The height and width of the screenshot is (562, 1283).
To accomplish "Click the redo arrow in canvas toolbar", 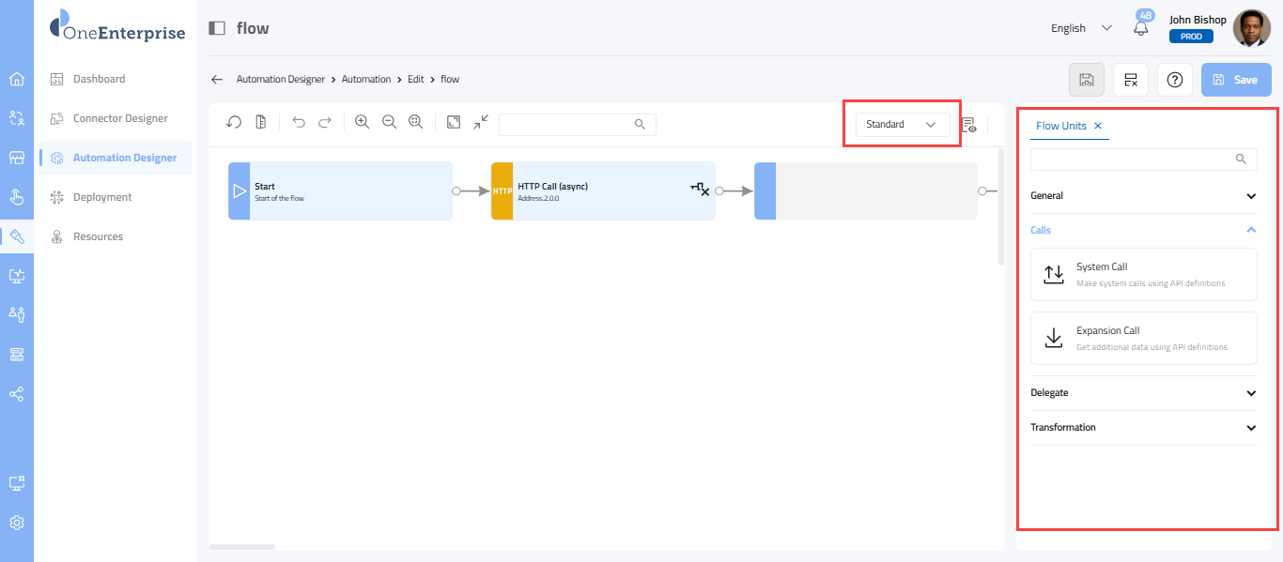I will (x=325, y=122).
